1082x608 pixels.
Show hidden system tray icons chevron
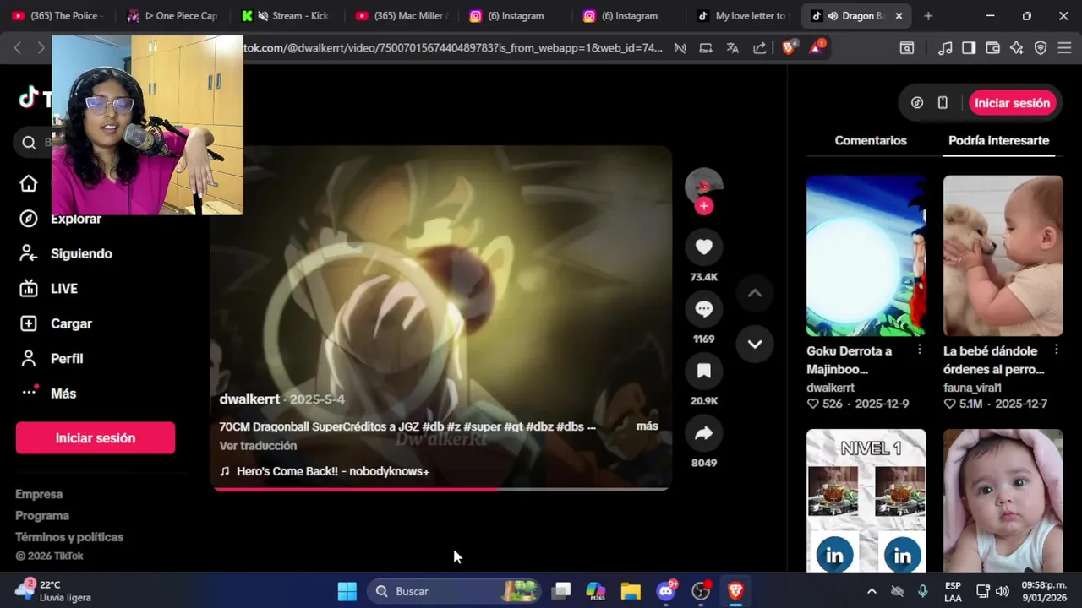pyautogui.click(x=872, y=591)
